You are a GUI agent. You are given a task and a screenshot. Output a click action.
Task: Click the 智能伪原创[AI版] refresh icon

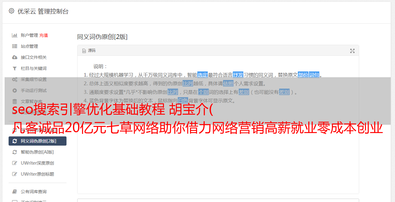[14, 152]
